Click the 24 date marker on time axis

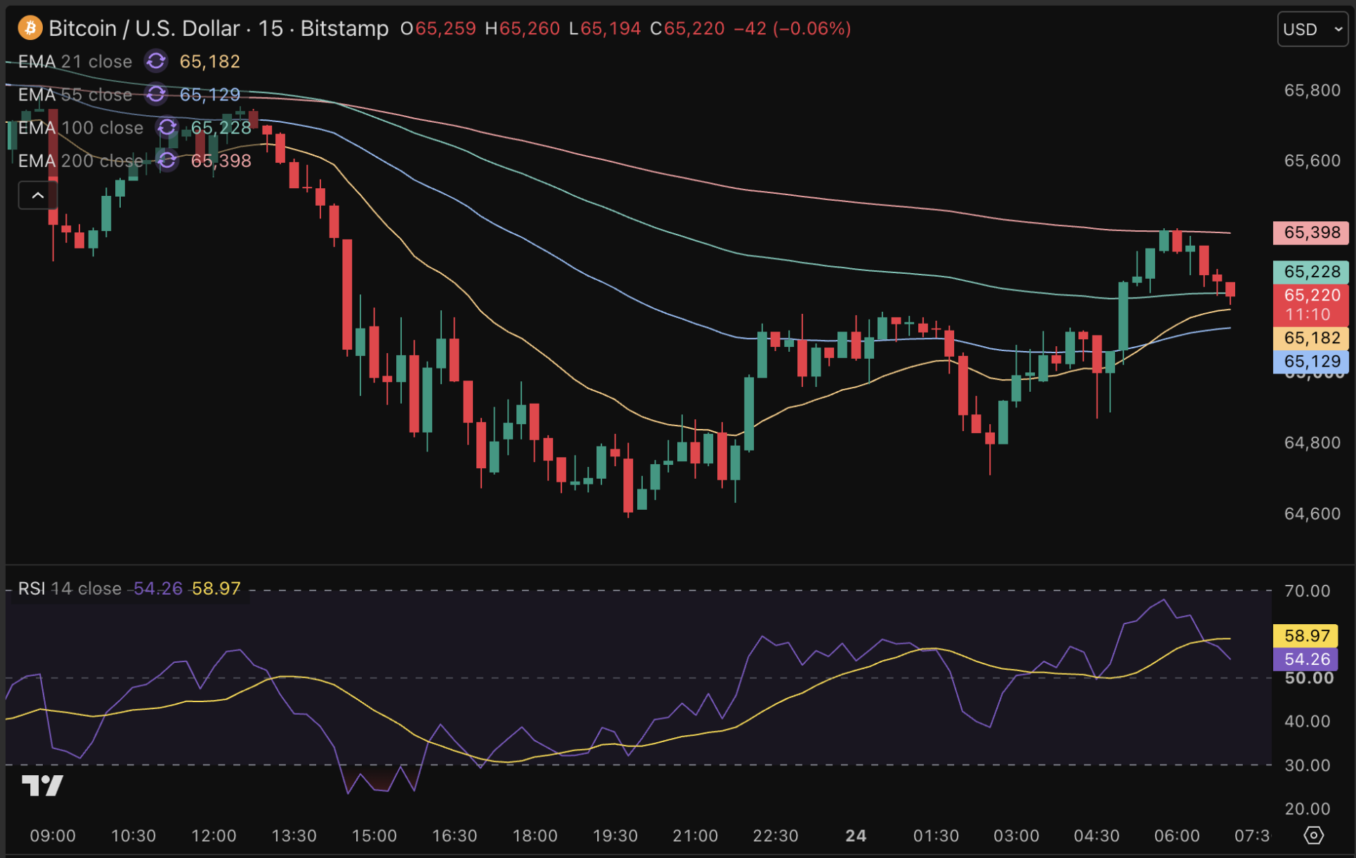point(856,836)
